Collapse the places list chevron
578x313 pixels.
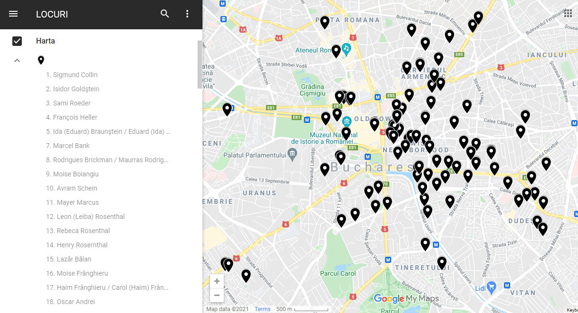point(17,61)
